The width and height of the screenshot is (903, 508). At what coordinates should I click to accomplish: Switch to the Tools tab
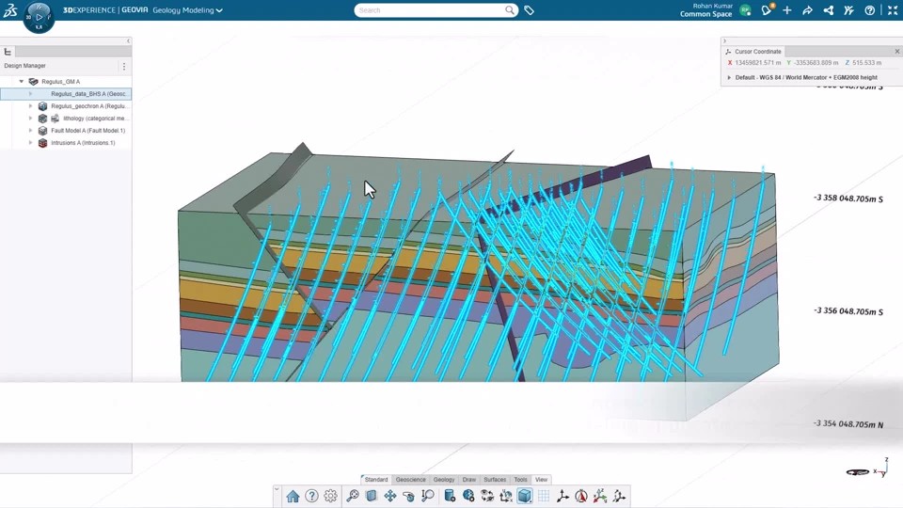click(x=520, y=479)
